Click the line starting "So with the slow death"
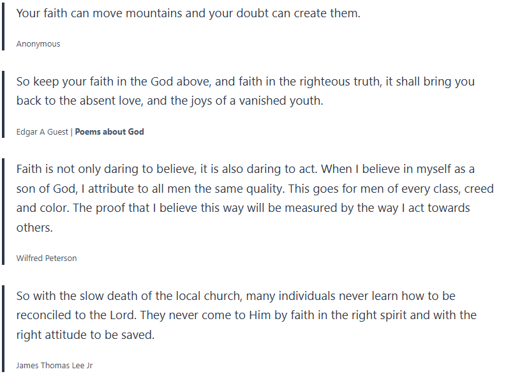Screen dimensions: 515x374 pos(235,296)
